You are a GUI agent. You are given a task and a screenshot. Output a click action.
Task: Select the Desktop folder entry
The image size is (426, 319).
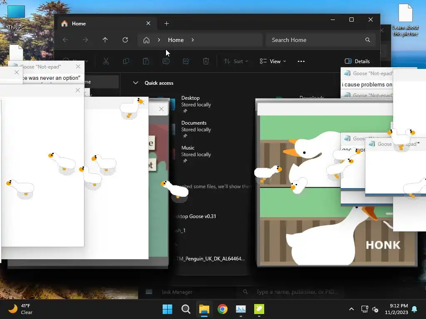click(x=196, y=104)
